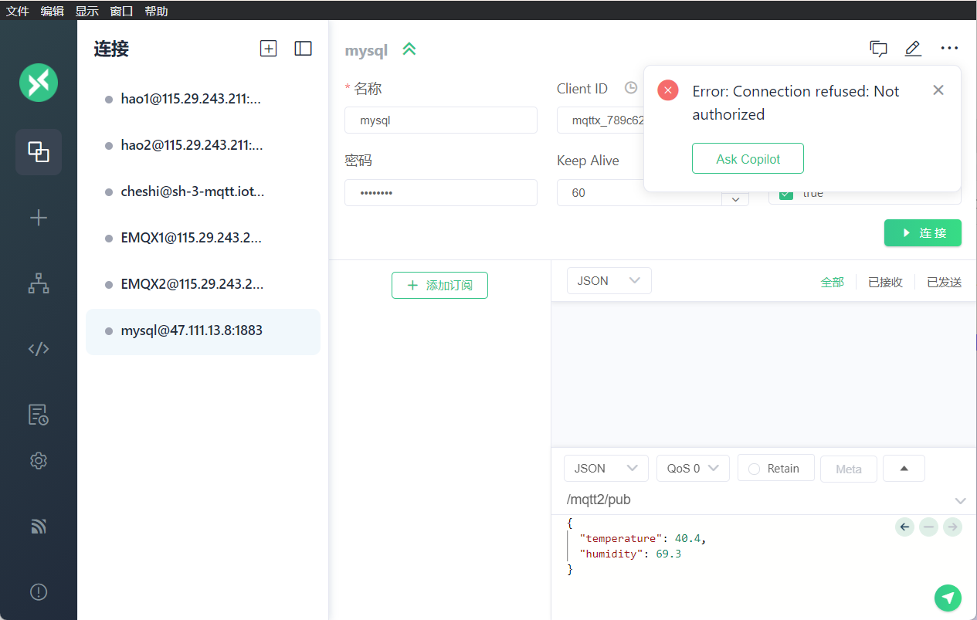Image resolution: width=977 pixels, height=620 pixels.
Task: Click the edit pencil icon for connection
Action: coord(913,49)
